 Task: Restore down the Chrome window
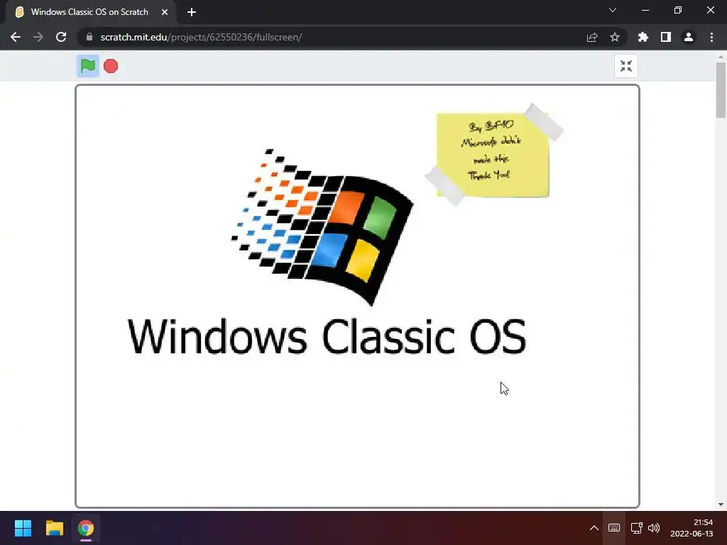(678, 10)
